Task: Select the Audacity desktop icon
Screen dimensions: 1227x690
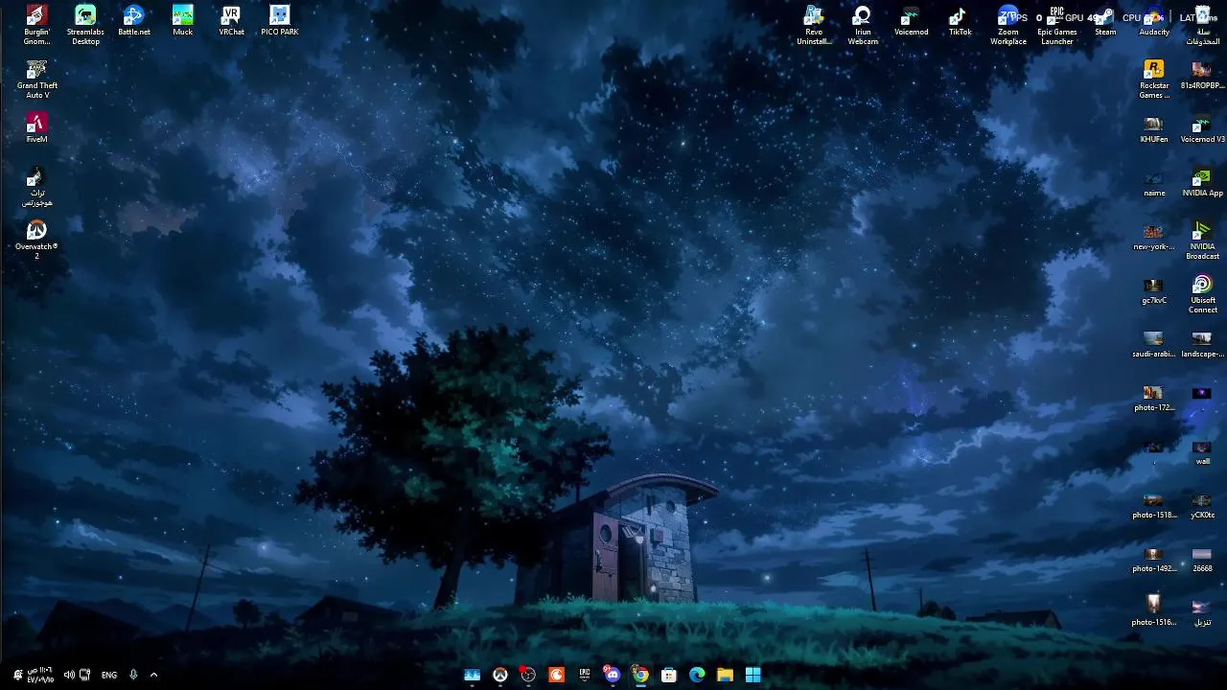Action: (x=1154, y=21)
